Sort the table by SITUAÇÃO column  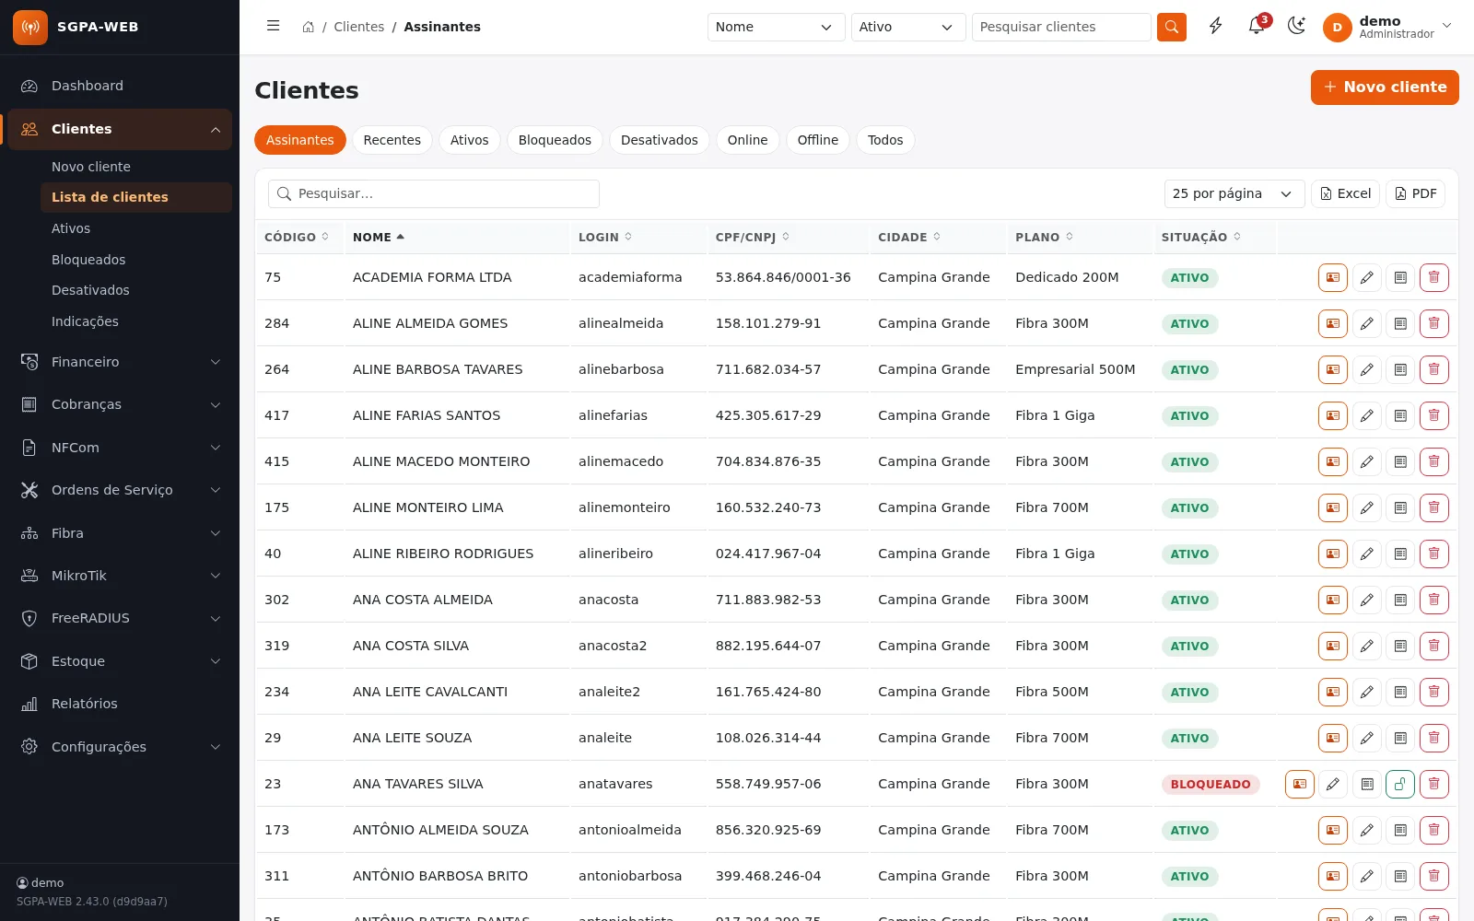[1201, 238]
